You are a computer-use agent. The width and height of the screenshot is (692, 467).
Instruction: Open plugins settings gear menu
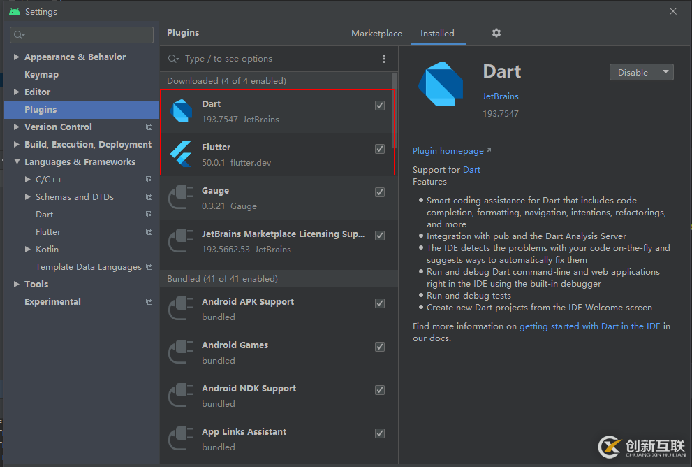[496, 33]
